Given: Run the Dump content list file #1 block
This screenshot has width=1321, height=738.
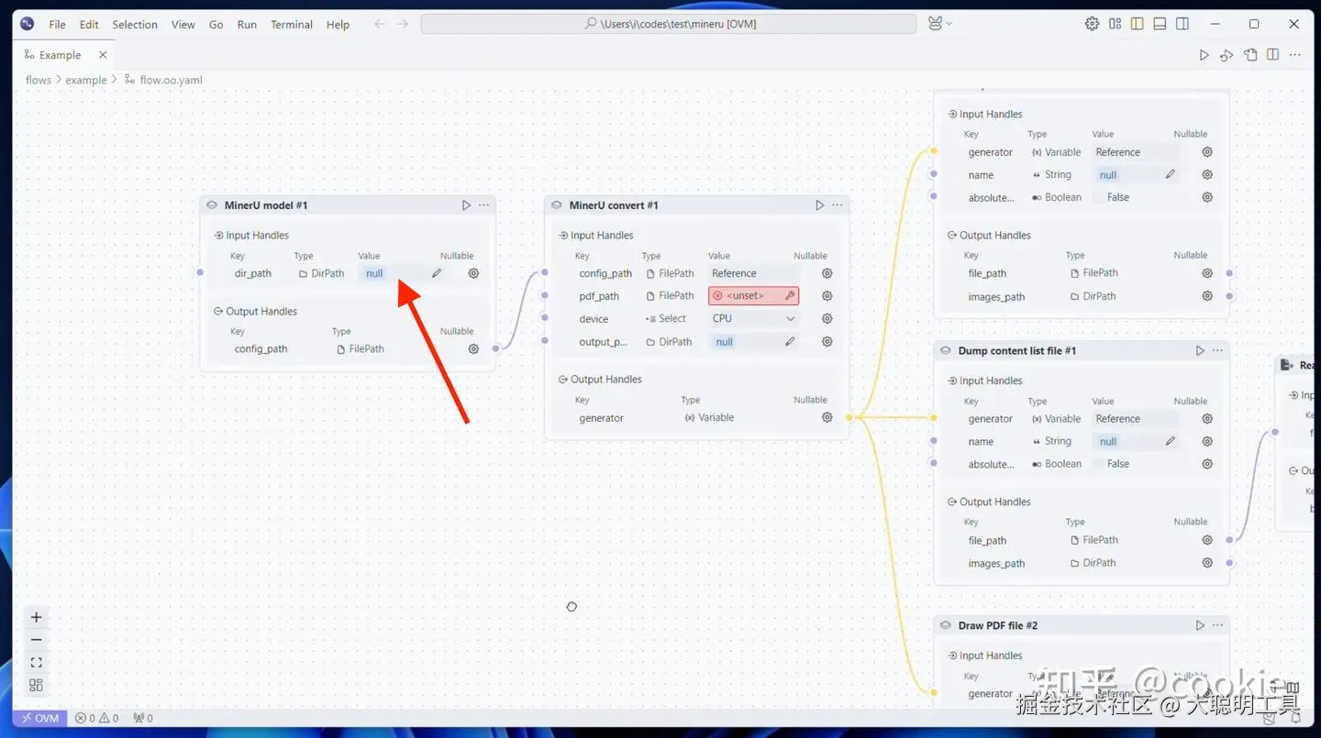Looking at the screenshot, I should (x=1200, y=350).
